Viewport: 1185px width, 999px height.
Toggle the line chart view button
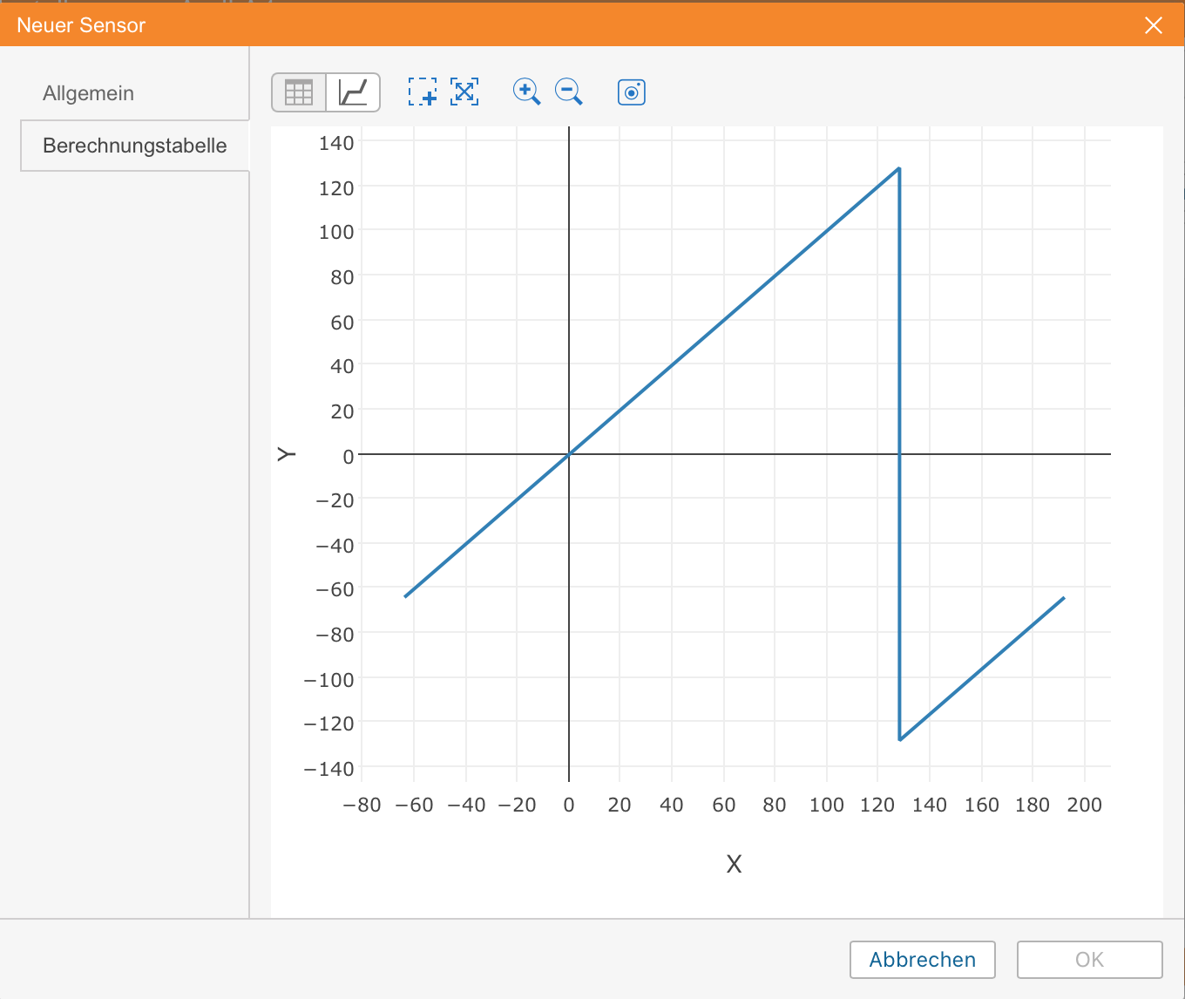[x=353, y=92]
